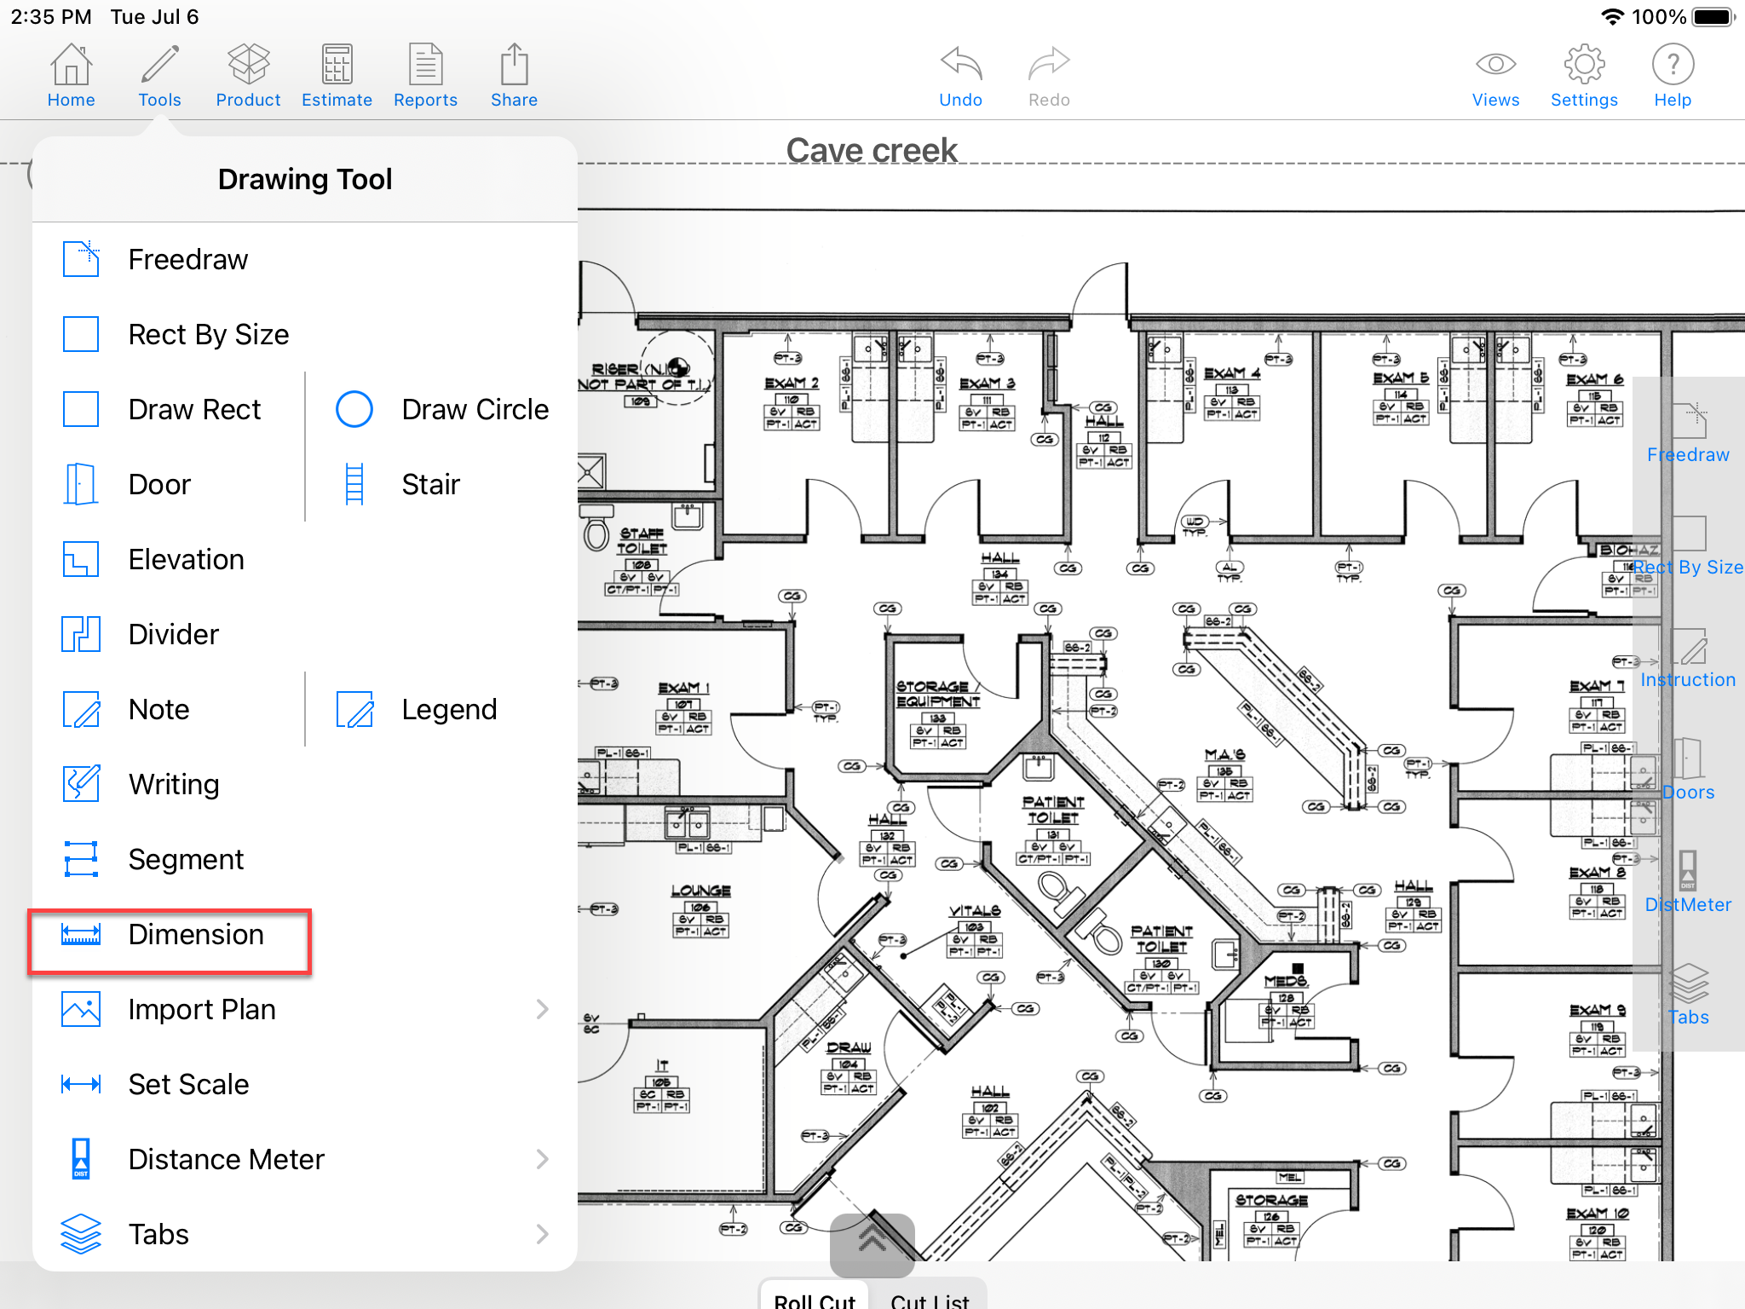Expand the Import Plan submenu
The width and height of the screenshot is (1745, 1309).
pos(542,1010)
